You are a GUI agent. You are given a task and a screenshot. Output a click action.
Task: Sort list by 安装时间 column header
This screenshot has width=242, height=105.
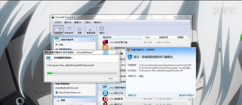pos(163,38)
